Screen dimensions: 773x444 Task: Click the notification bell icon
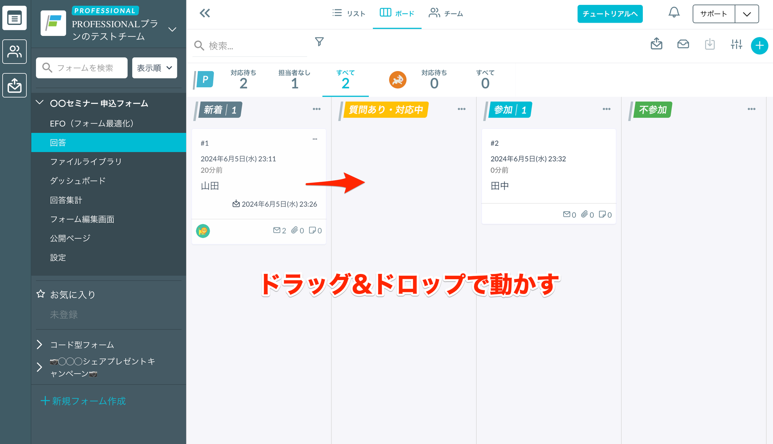[674, 13]
